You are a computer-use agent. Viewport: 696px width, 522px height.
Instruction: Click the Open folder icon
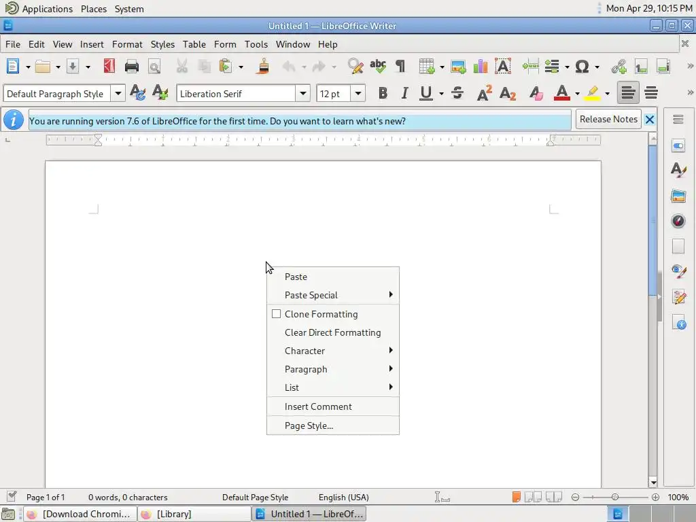click(43, 67)
